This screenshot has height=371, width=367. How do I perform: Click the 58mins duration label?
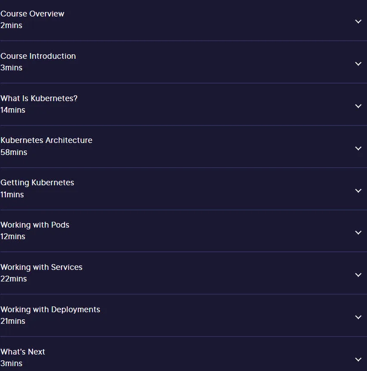pos(14,152)
